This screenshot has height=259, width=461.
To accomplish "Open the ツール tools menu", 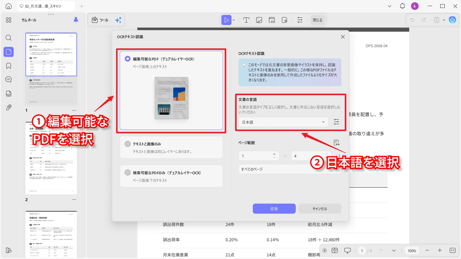I will [x=100, y=20].
